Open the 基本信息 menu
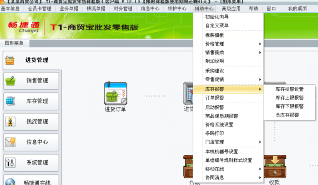 tap(10, 9)
